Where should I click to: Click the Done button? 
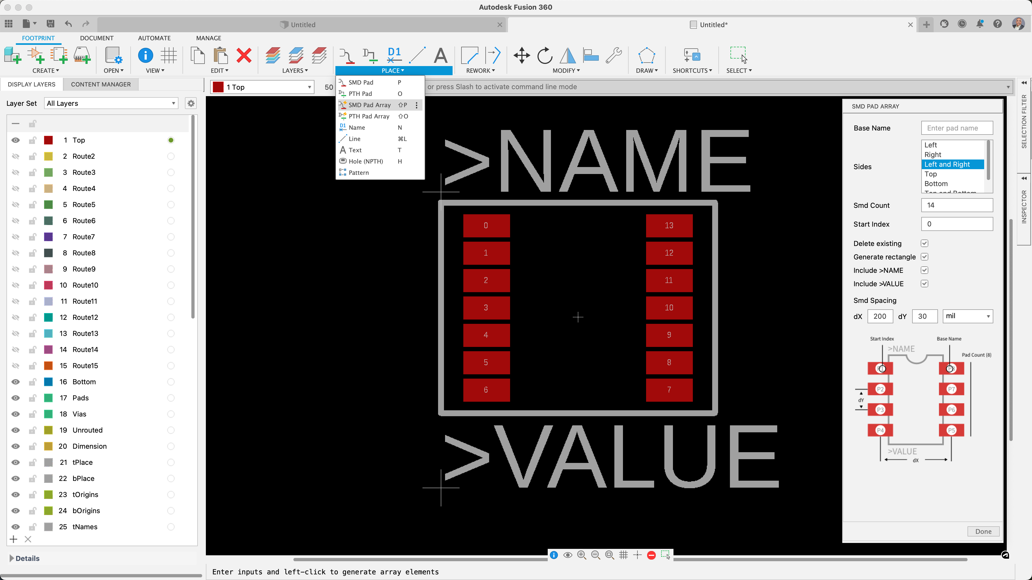click(x=983, y=531)
